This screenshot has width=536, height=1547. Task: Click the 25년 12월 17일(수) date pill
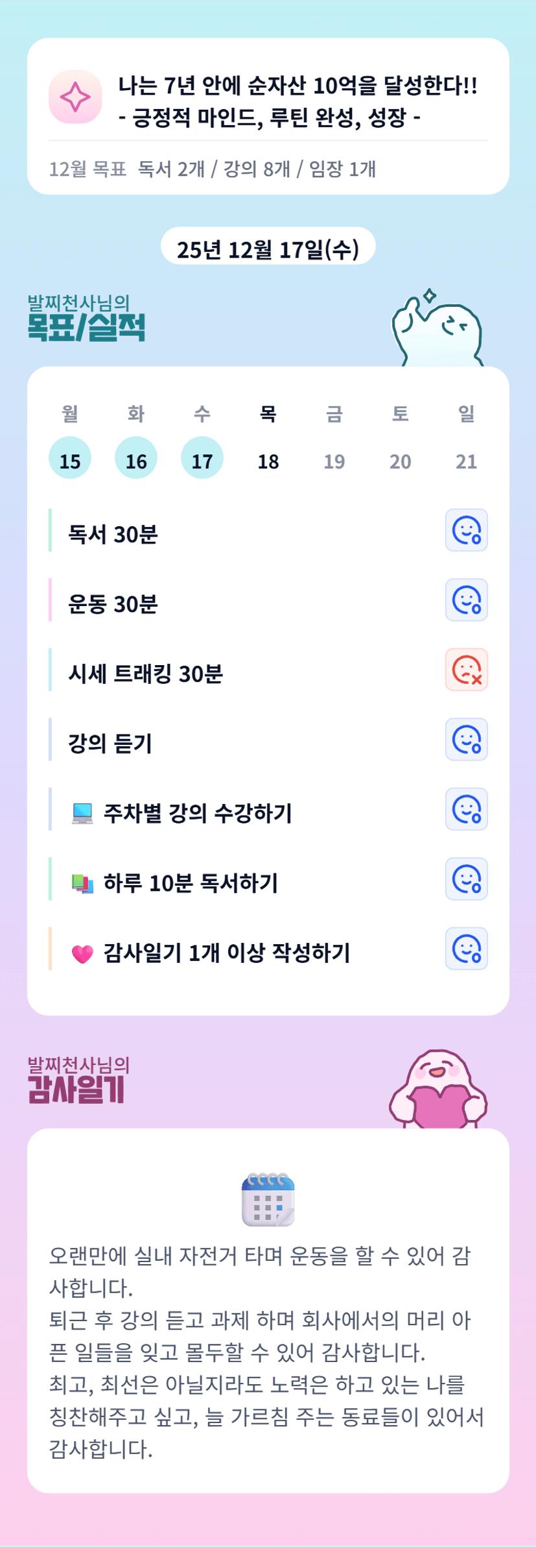[268, 249]
